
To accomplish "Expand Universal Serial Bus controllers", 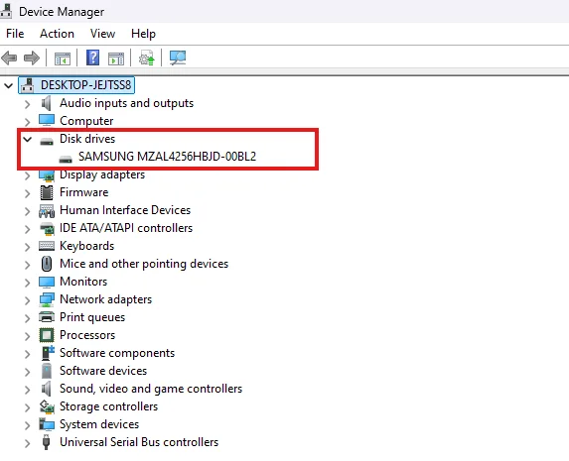I will pos(28,443).
